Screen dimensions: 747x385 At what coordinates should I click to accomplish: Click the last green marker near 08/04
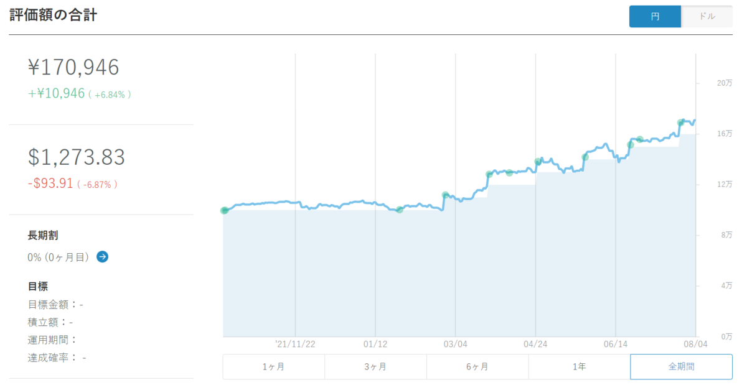(x=681, y=122)
